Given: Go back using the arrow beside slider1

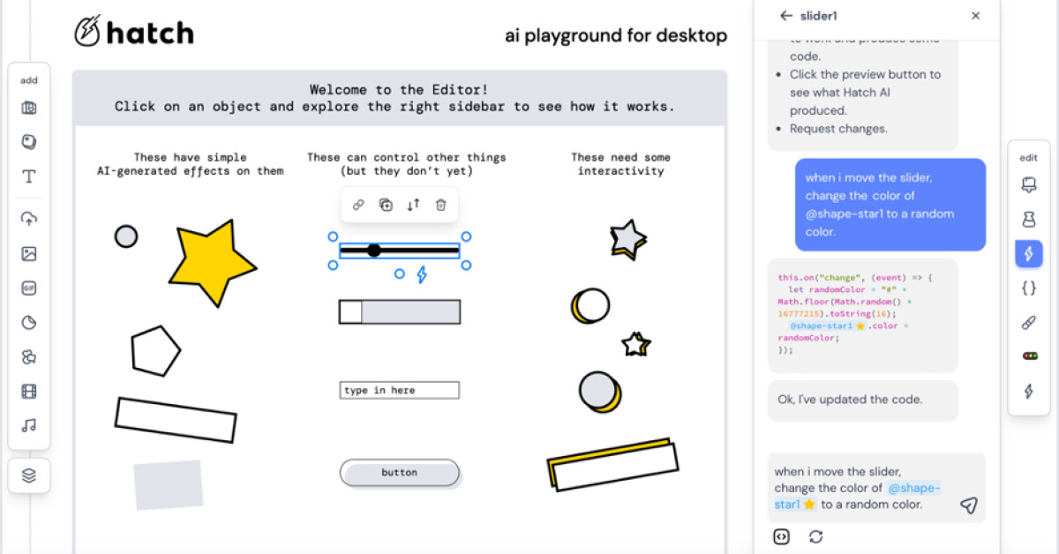Looking at the screenshot, I should (x=785, y=15).
